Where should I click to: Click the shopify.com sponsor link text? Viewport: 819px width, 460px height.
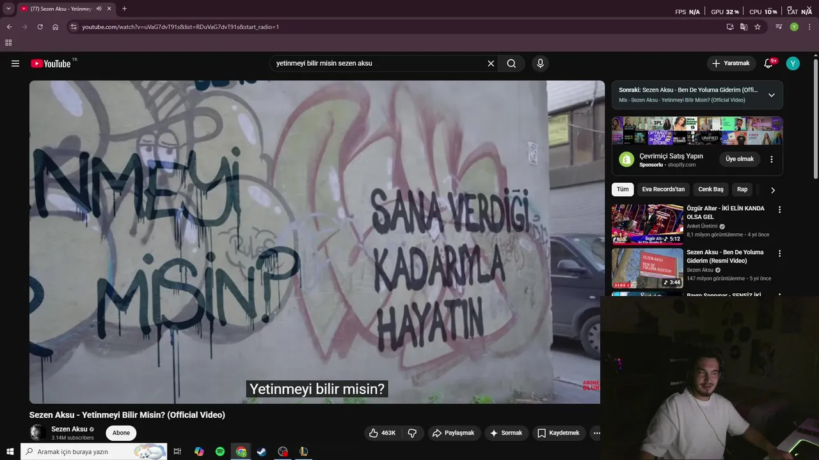681,165
